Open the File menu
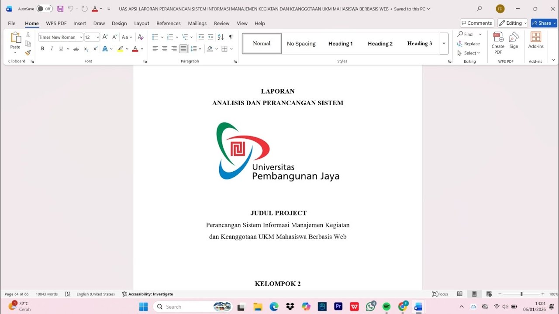 (x=12, y=24)
